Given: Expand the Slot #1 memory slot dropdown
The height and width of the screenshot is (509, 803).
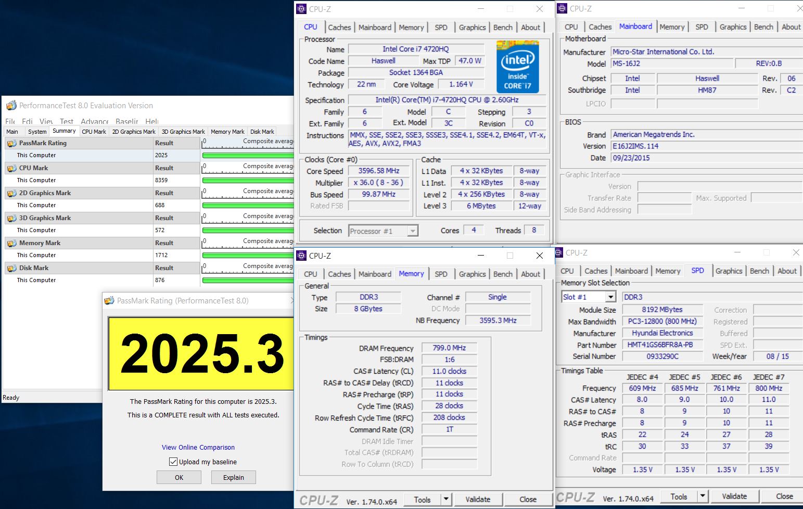Looking at the screenshot, I should point(610,297).
